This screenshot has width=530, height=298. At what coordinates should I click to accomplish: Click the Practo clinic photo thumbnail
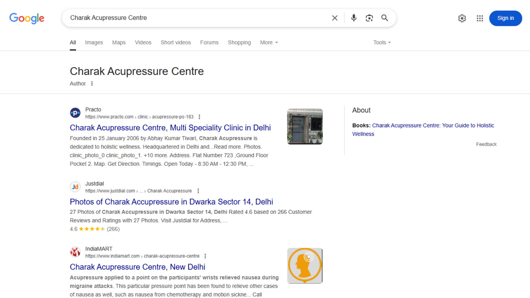click(305, 126)
